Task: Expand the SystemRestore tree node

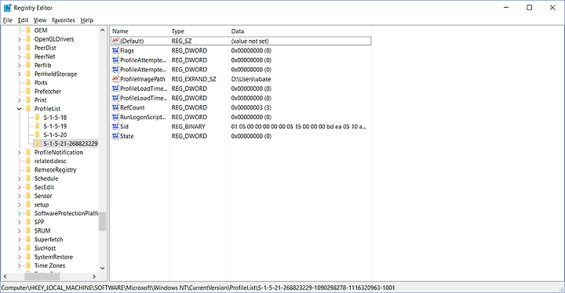Action: [x=20, y=257]
